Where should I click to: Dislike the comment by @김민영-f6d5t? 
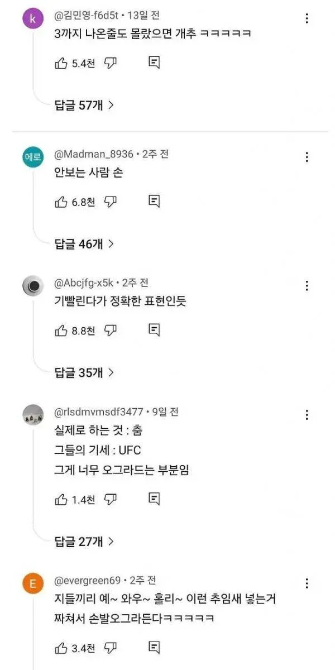(111, 63)
